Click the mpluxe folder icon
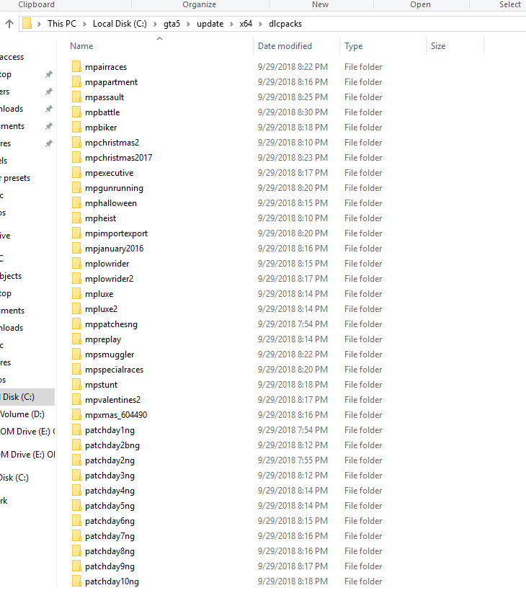Image resolution: width=526 pixels, height=593 pixels. 76,293
